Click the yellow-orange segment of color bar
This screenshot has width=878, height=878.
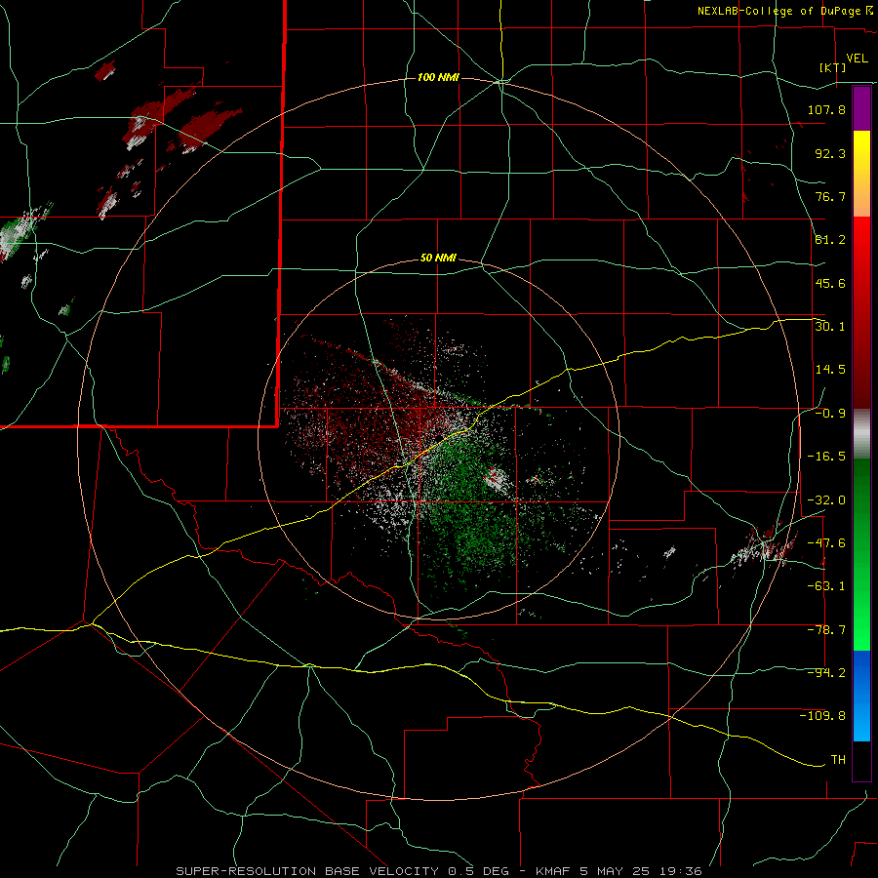pos(861,174)
